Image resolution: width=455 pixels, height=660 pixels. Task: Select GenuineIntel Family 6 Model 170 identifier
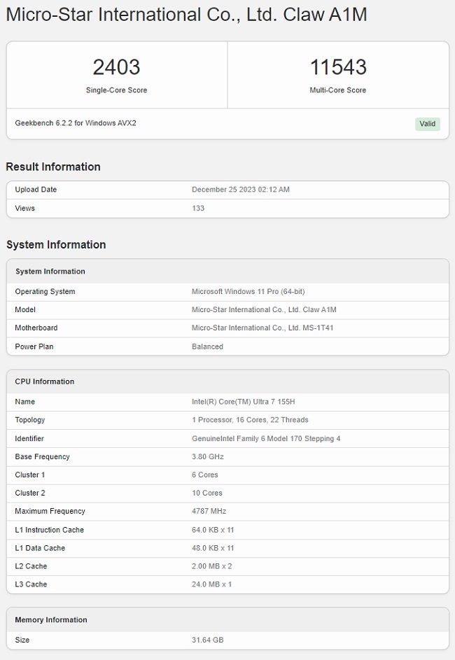point(266,438)
